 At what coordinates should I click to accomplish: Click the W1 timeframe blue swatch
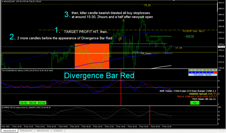pyautogui.click(x=190, y=72)
